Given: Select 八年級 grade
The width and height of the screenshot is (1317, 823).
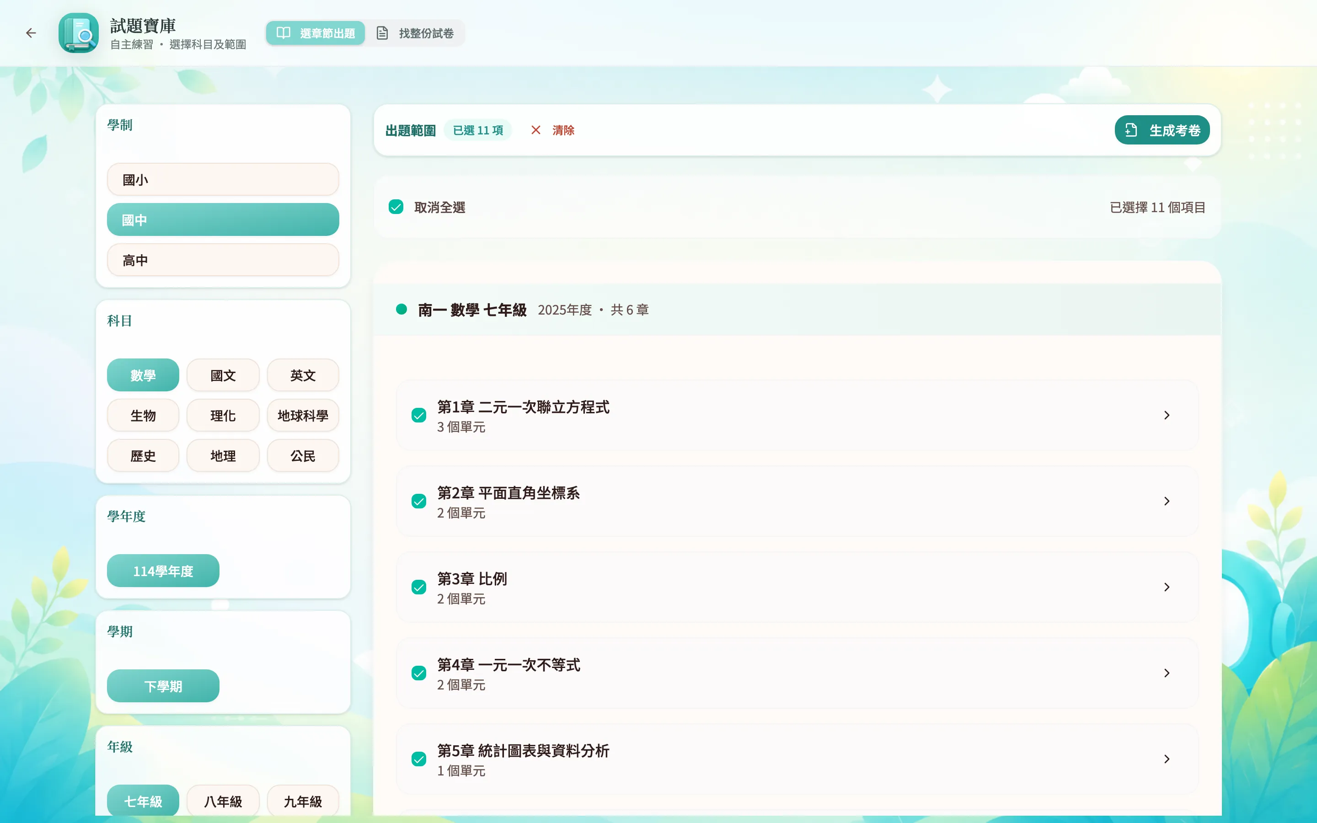Looking at the screenshot, I should (x=223, y=801).
